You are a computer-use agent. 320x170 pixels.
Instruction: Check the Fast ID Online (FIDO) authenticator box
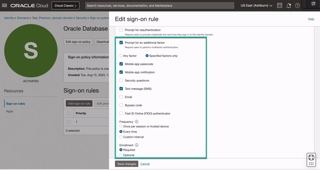point(121,113)
